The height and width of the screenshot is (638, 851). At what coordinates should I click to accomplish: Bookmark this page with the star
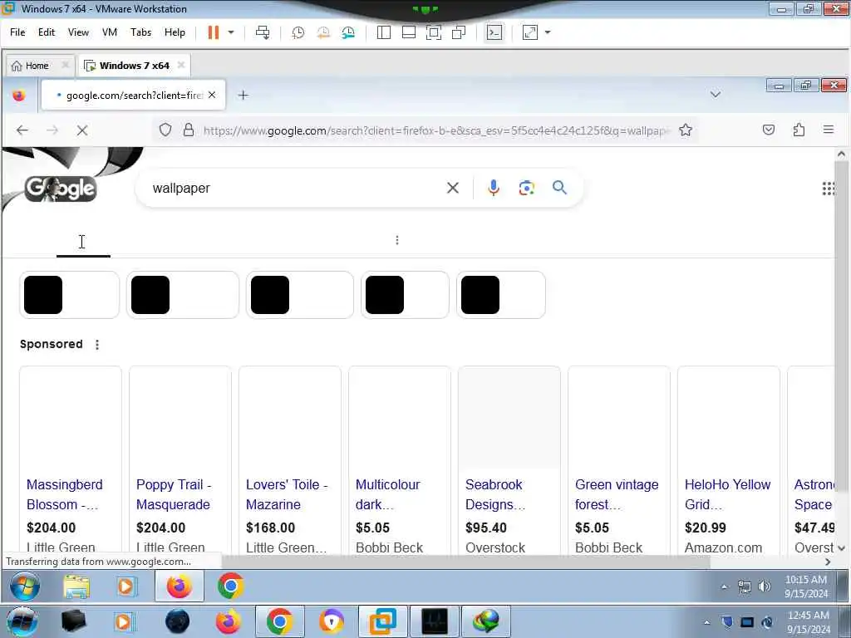[686, 130]
